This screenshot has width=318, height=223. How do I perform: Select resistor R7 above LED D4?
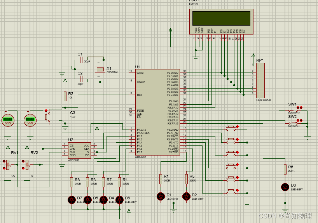click(x=103, y=182)
